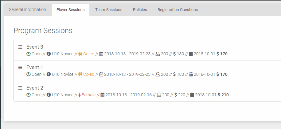Click the green Open power icon for Event 3
The image size is (281, 129).
click(29, 54)
